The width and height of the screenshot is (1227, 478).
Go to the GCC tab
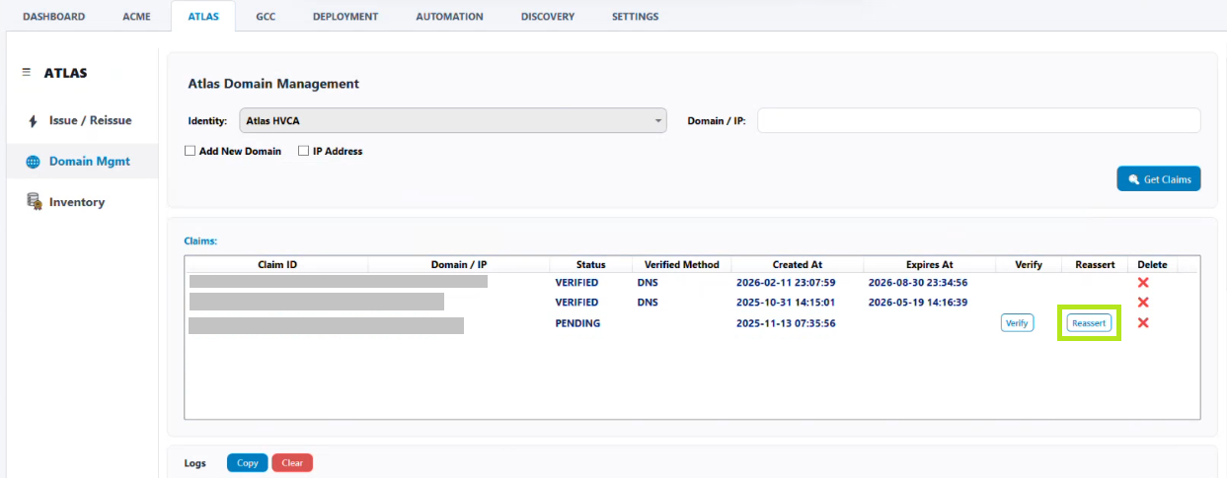[x=266, y=17]
